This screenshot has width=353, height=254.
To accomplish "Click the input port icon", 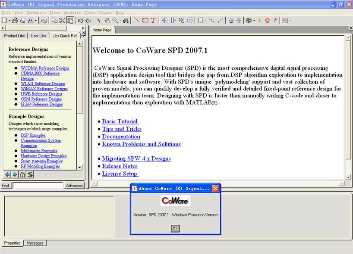I will point(165,21).
